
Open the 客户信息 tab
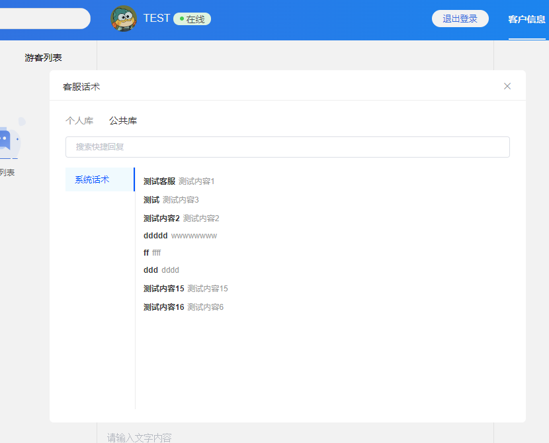point(527,19)
